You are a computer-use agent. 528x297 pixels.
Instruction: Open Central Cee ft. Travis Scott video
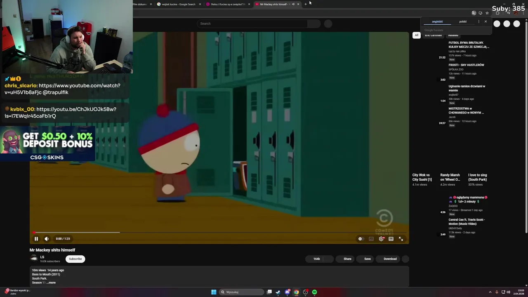pos(467,222)
